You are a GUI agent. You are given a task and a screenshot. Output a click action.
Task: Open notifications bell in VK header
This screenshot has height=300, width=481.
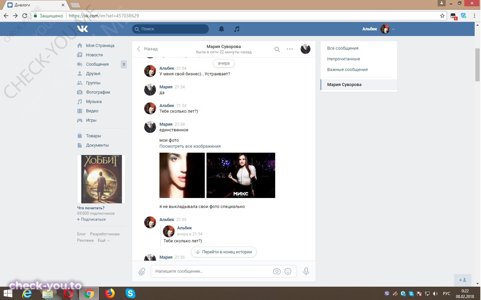point(221,29)
